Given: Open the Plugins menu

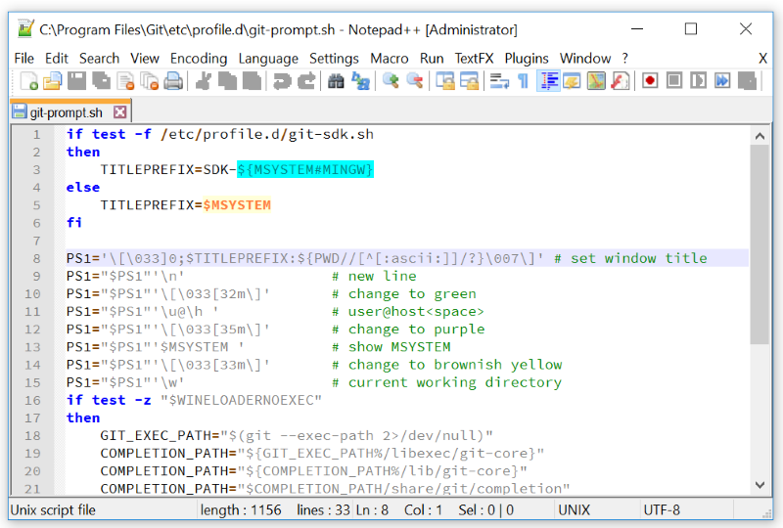Looking at the screenshot, I should click(527, 59).
